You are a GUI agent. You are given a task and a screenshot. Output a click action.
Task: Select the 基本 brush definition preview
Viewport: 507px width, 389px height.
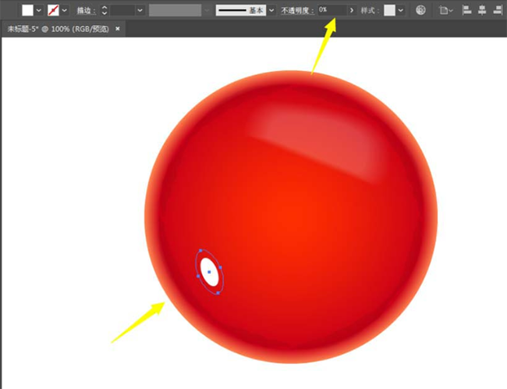(x=241, y=10)
